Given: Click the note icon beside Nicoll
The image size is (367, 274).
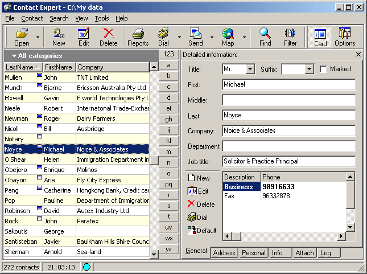Looking at the screenshot, I should [x=40, y=126].
